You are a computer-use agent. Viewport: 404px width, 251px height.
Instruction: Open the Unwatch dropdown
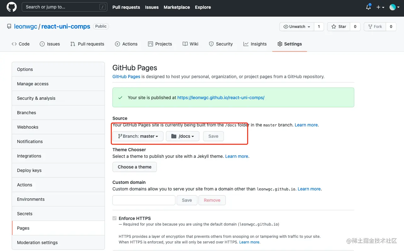tap(296, 26)
